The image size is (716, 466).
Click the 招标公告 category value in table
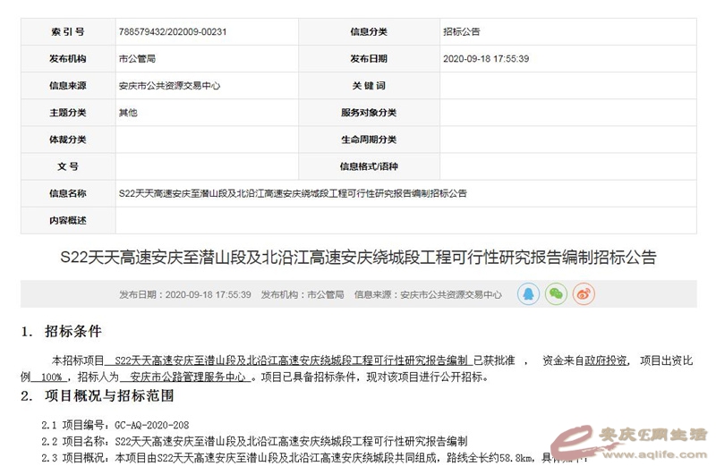tap(462, 31)
